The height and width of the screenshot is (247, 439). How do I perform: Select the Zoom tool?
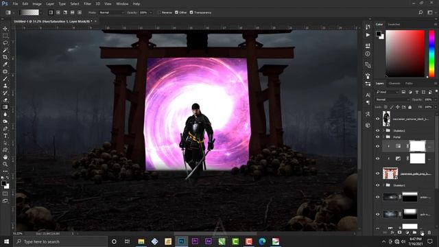tap(5, 164)
